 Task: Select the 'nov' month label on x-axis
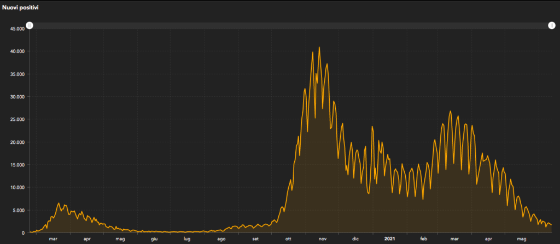tap(323, 239)
